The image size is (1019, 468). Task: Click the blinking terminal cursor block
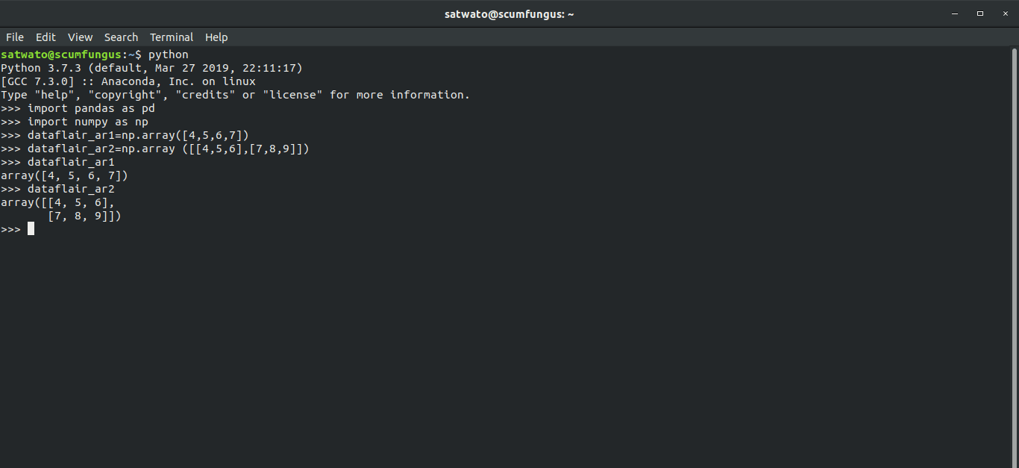[31, 228]
